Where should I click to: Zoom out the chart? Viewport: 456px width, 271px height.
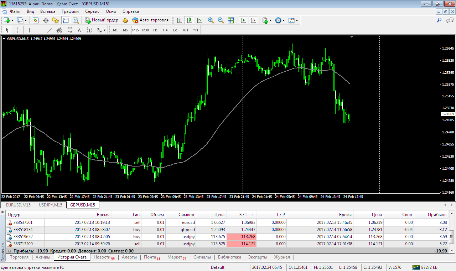click(221, 20)
